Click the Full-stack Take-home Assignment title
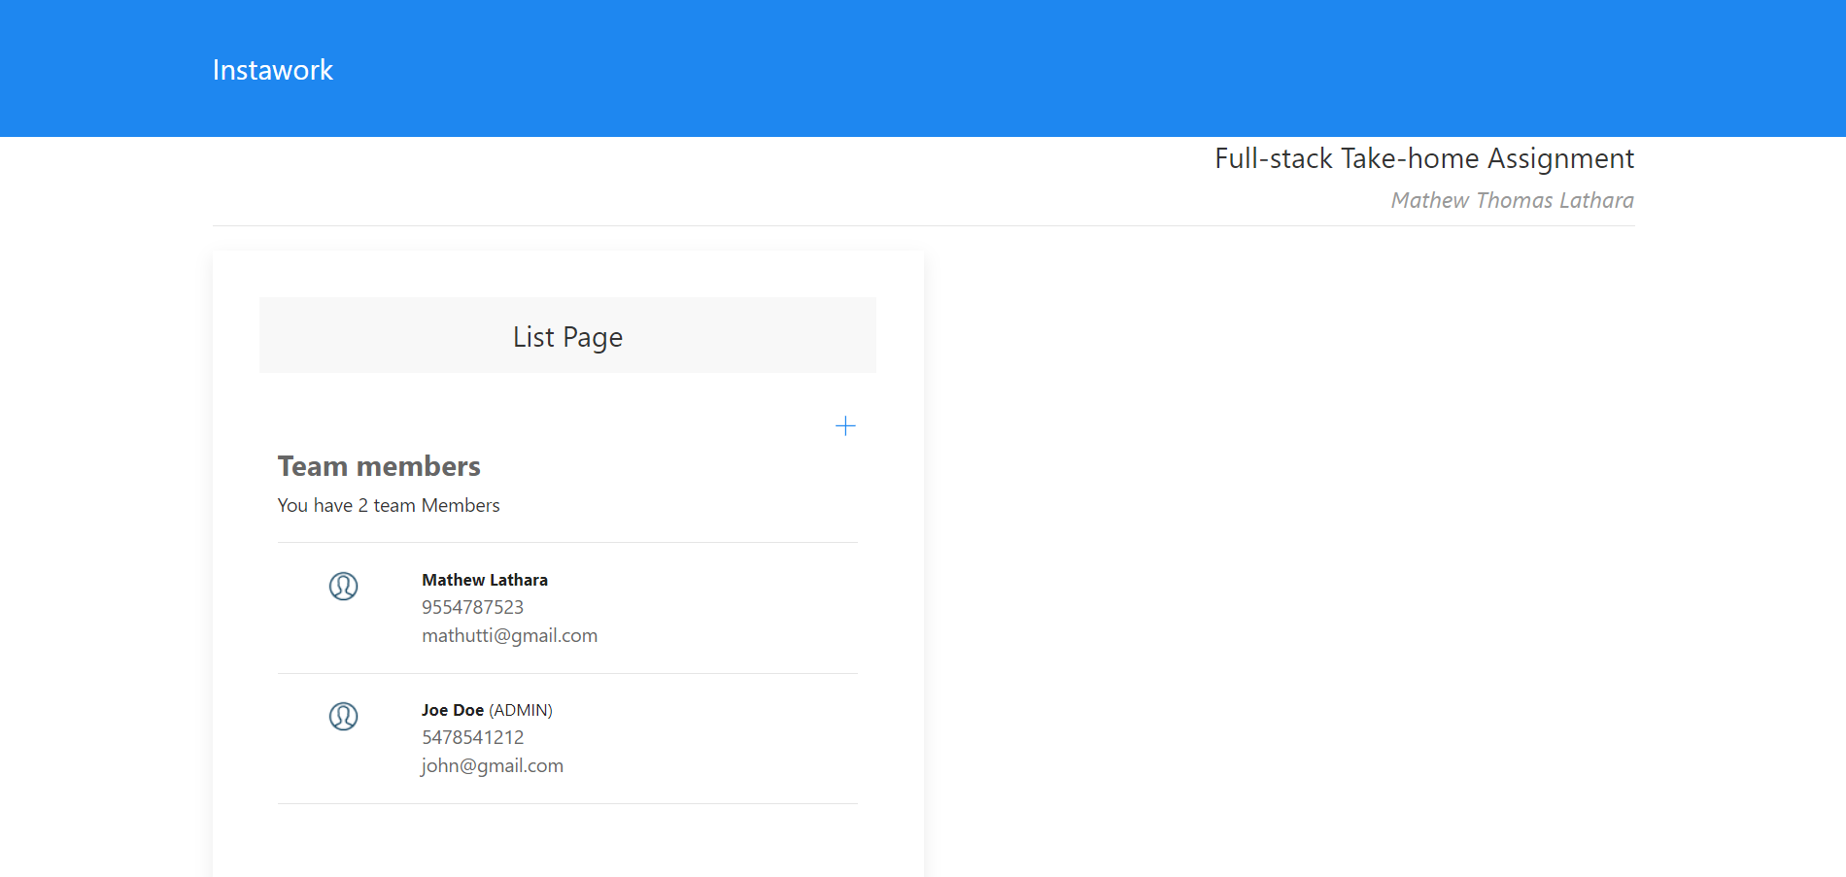The image size is (1846, 877). coord(1423,157)
